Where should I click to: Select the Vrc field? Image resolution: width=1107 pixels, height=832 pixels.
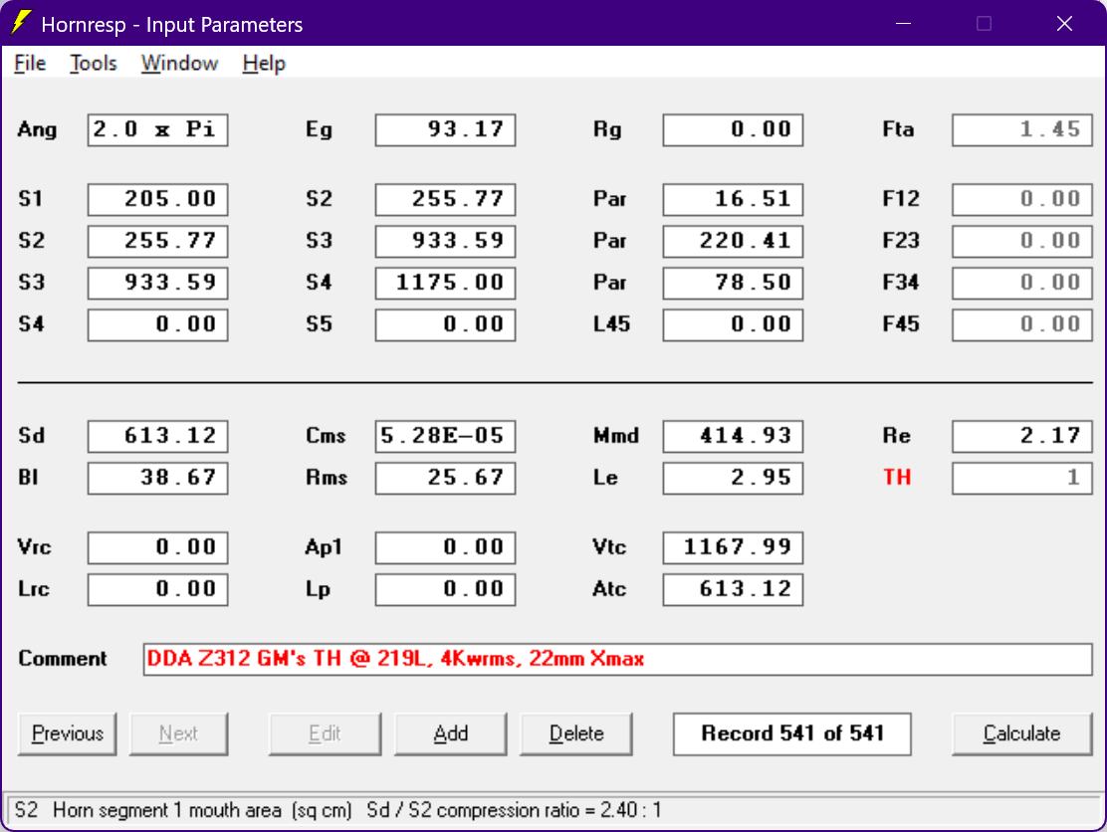157,547
